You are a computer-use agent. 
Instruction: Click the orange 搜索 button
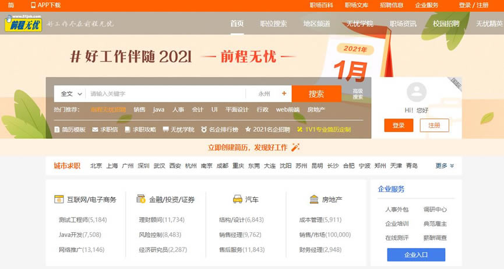316,93
